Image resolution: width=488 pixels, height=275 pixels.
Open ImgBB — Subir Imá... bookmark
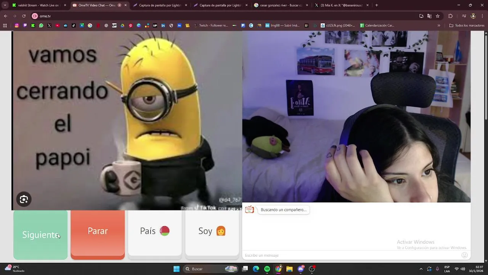(283, 26)
